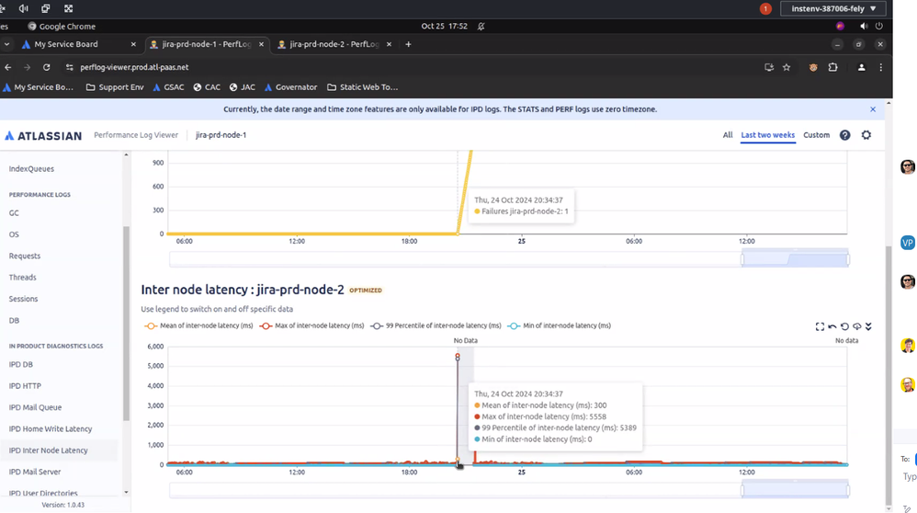Viewport: 917px width, 513px height.
Task: Close the jira-prd-node-1 tab
Action: [262, 44]
